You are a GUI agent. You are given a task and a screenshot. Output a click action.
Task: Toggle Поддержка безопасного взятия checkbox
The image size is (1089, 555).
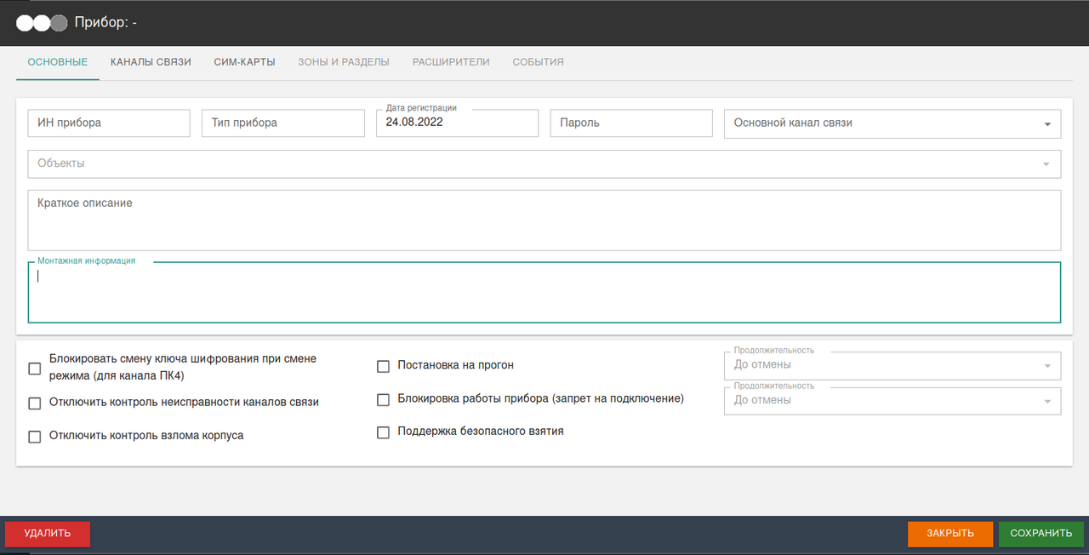pyautogui.click(x=383, y=433)
